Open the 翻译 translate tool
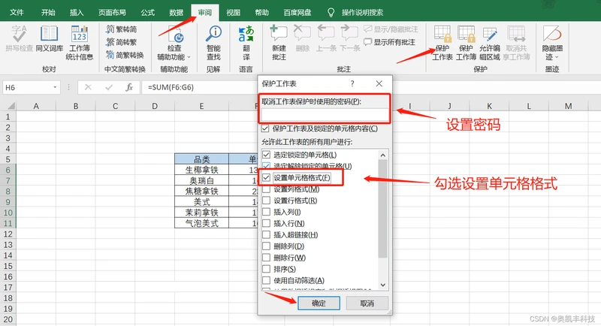The image size is (601, 326). point(246,43)
